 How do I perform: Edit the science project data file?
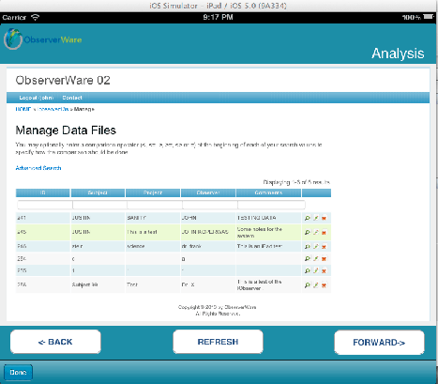tap(316, 247)
